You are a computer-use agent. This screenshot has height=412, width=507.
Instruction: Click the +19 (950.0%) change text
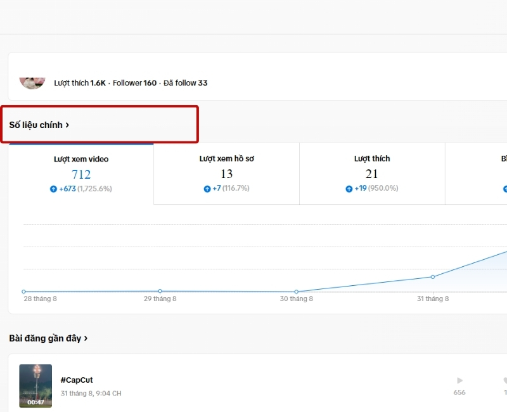coord(376,188)
